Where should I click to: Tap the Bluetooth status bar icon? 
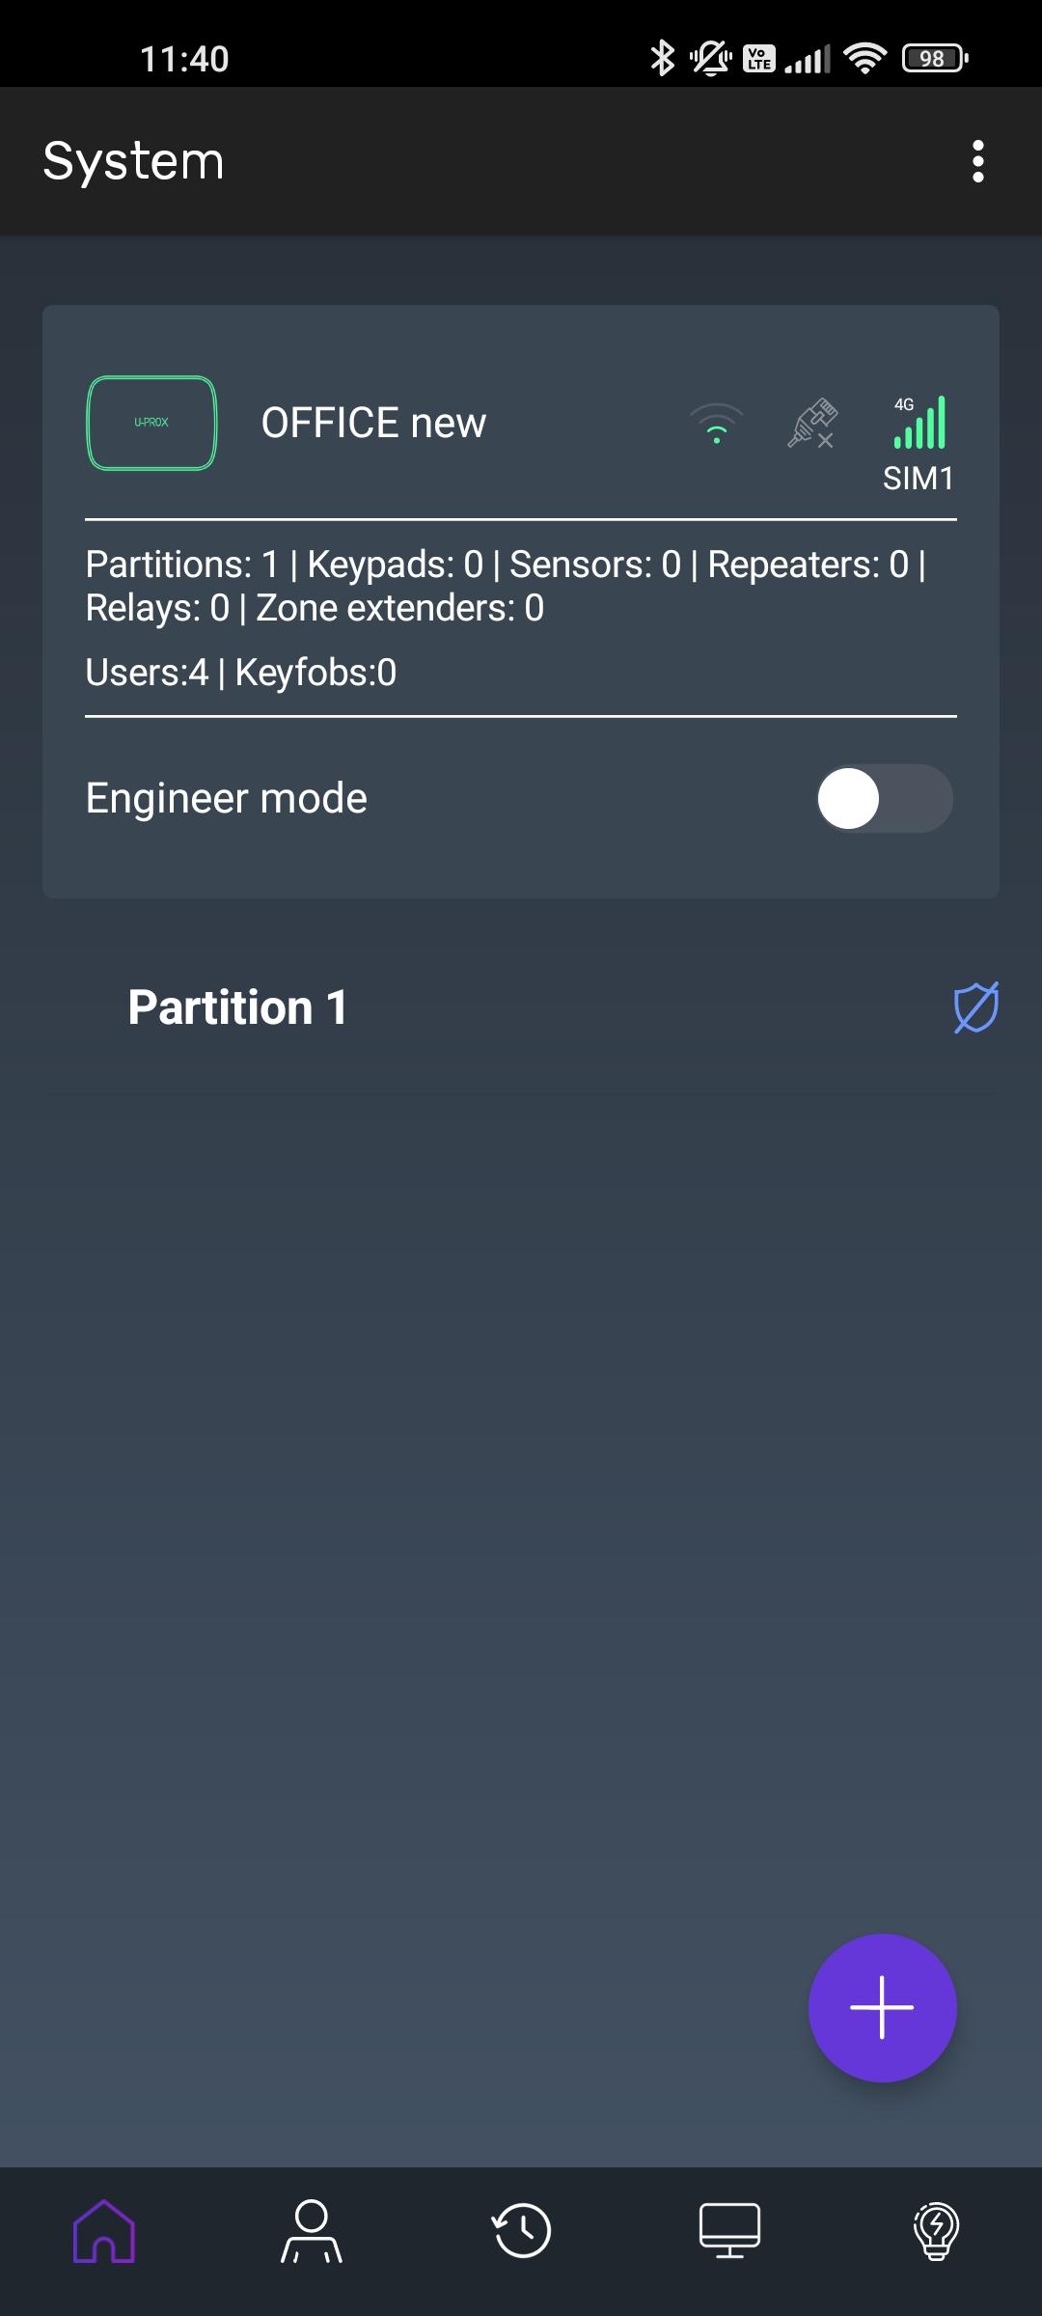662,58
